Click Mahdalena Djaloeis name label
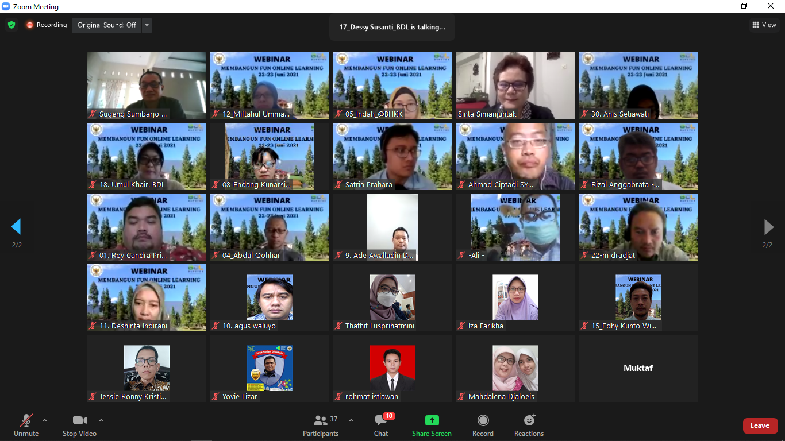This screenshot has width=785, height=441. click(501, 397)
